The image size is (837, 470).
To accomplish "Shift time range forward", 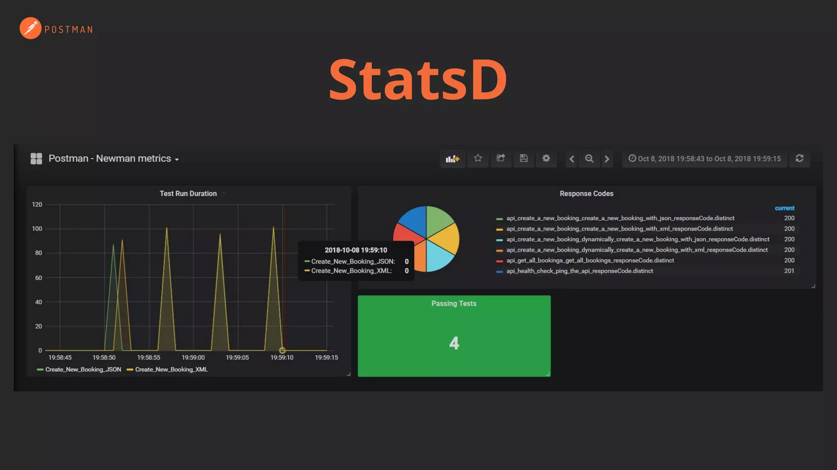I will click(x=607, y=159).
